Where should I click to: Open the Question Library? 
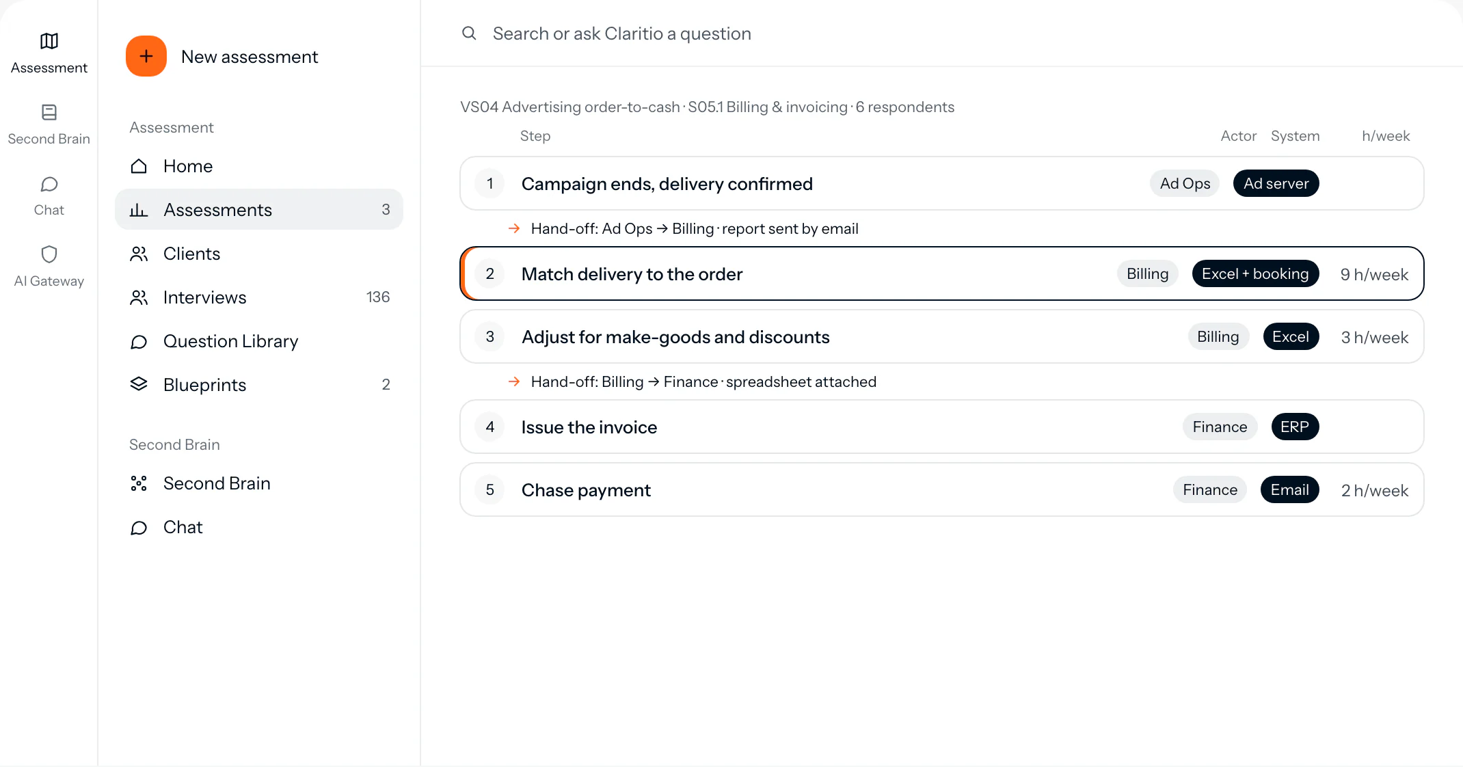(x=259, y=341)
